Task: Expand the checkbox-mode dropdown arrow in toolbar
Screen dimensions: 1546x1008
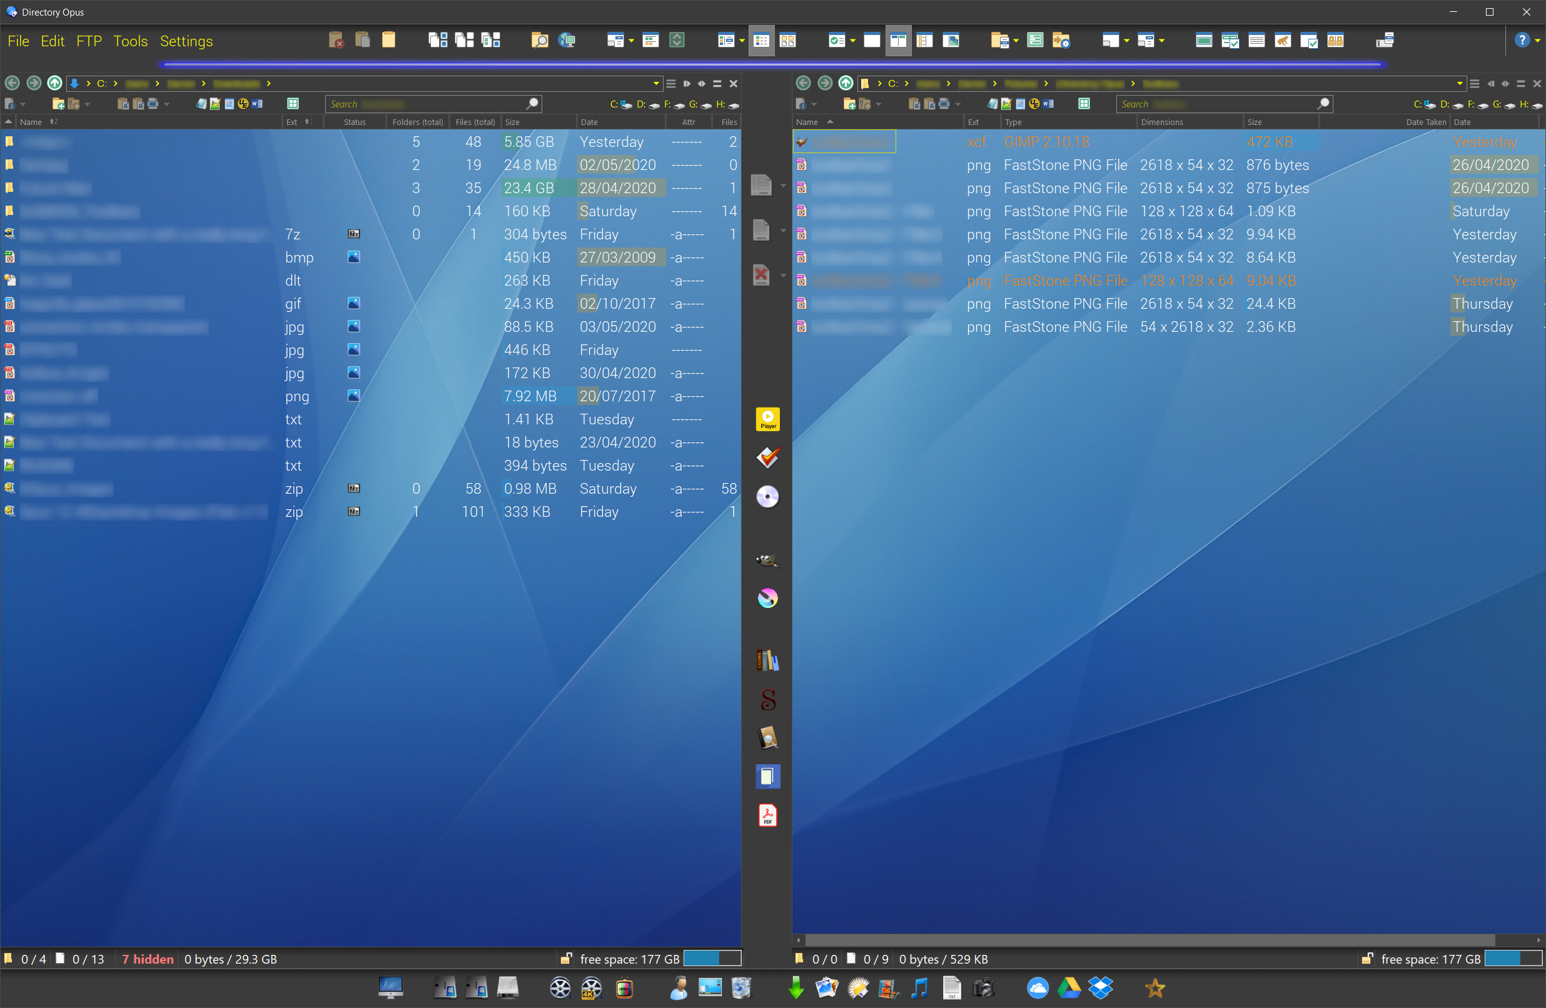Action: coord(852,41)
